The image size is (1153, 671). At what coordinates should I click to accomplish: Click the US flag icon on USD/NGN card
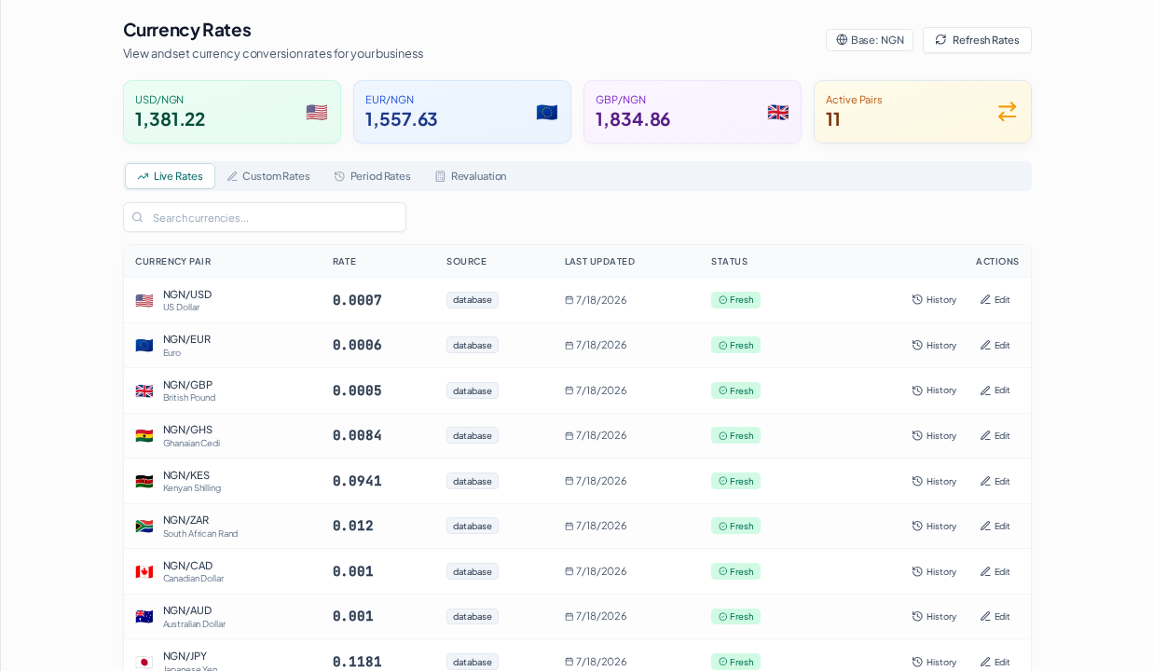coord(317,112)
